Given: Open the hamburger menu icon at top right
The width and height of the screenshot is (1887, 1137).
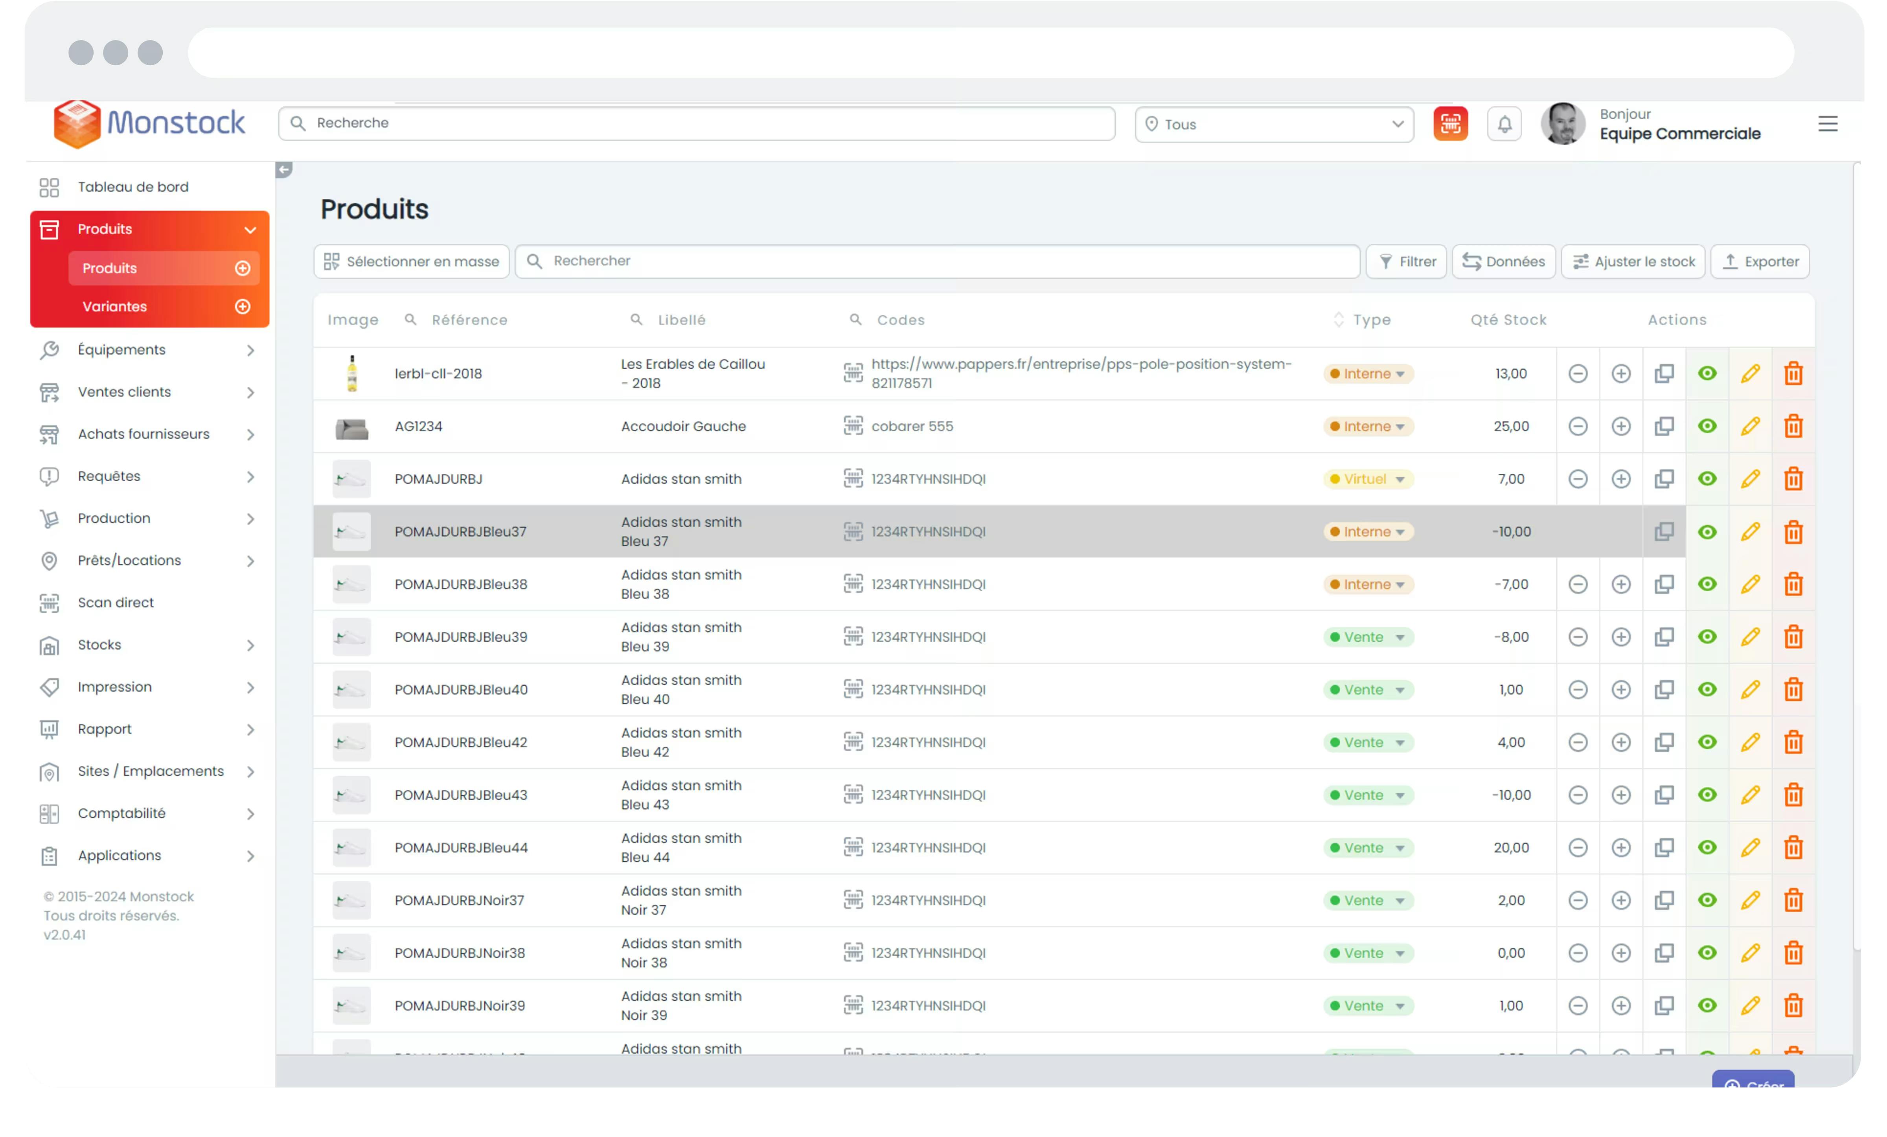Looking at the screenshot, I should (x=1827, y=124).
